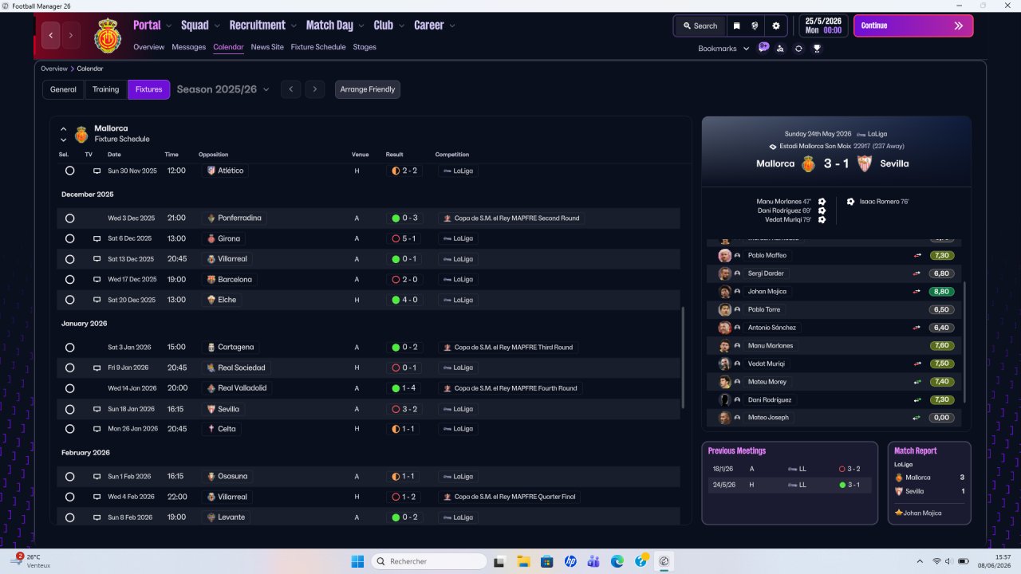Open Microsoft Edge from the taskbar
The width and height of the screenshot is (1021, 574).
[x=617, y=561]
